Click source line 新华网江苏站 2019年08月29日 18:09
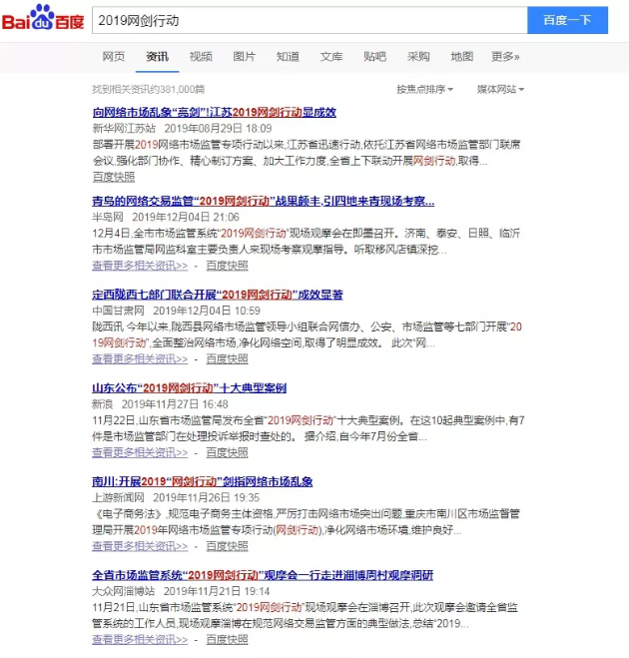The image size is (629, 658). pos(182,129)
